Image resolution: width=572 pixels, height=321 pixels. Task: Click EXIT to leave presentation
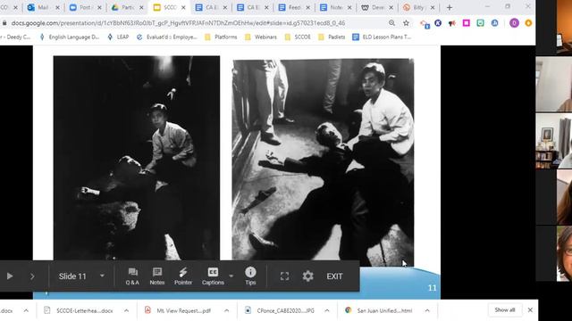(x=334, y=276)
